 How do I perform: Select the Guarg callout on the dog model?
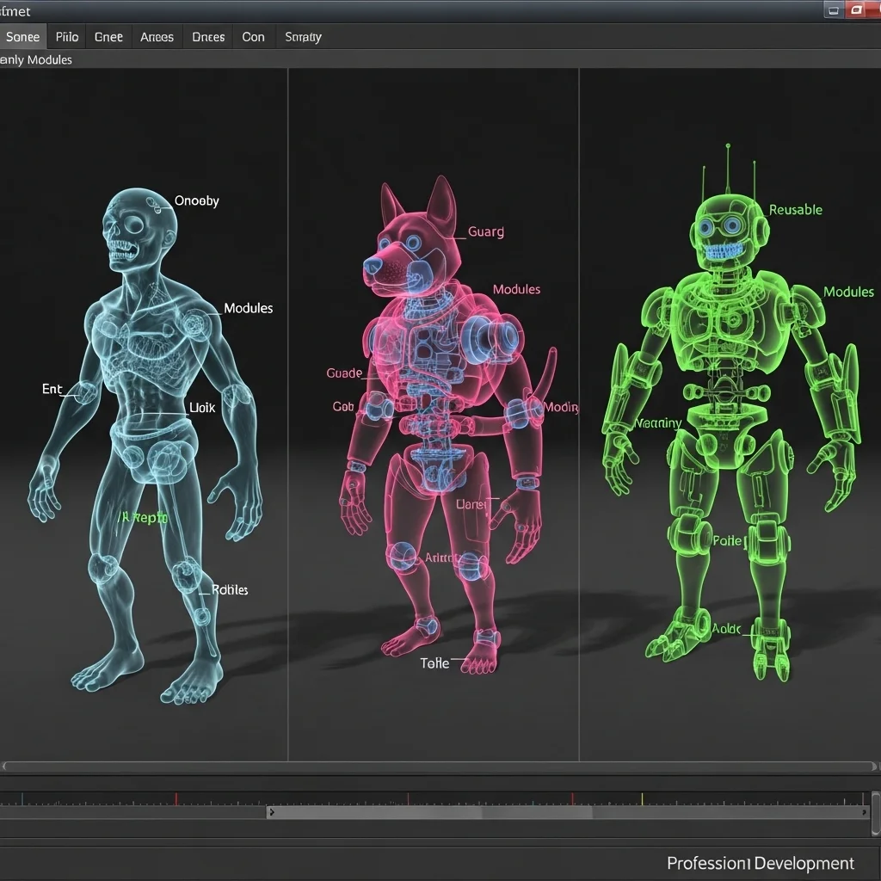(485, 231)
